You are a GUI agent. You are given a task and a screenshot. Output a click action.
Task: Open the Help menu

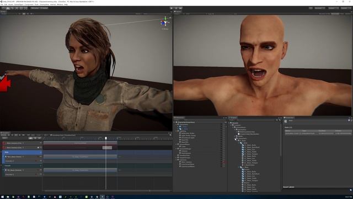pyautogui.click(x=66, y=4)
